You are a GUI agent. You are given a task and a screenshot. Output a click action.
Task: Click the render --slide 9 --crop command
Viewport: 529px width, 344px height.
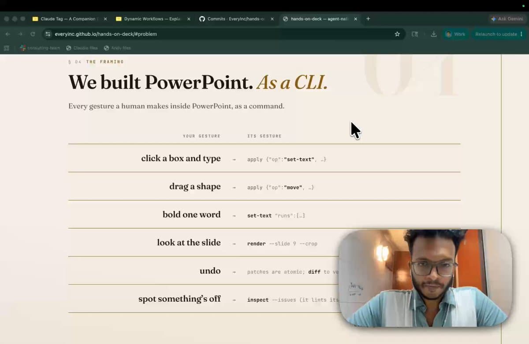coord(282,244)
